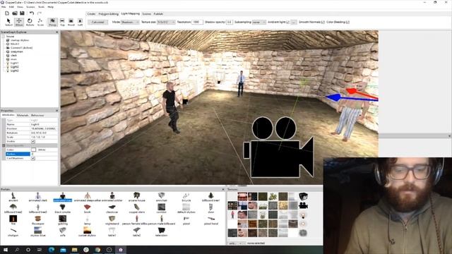The height and width of the screenshot is (254, 452).
Task: Select the bicycle prefab
Action: [186, 198]
